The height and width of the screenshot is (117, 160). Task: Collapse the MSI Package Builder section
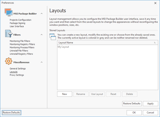[41, 14]
